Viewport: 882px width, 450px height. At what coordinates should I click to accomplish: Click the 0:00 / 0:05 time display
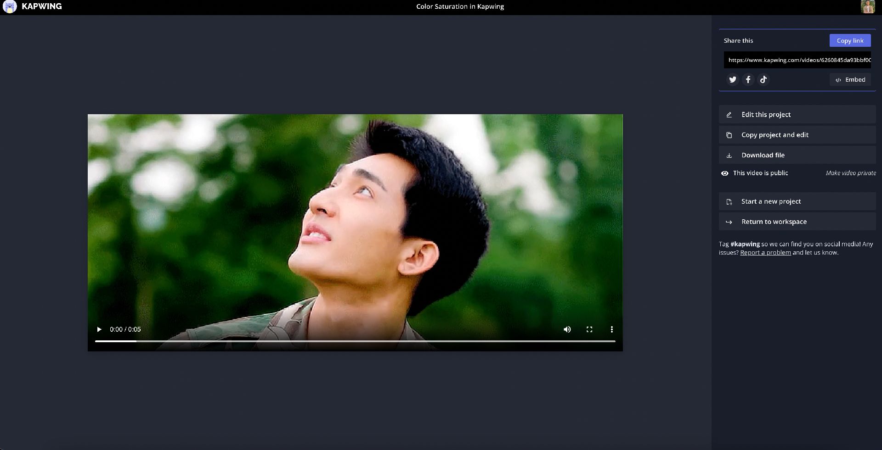[x=125, y=329]
